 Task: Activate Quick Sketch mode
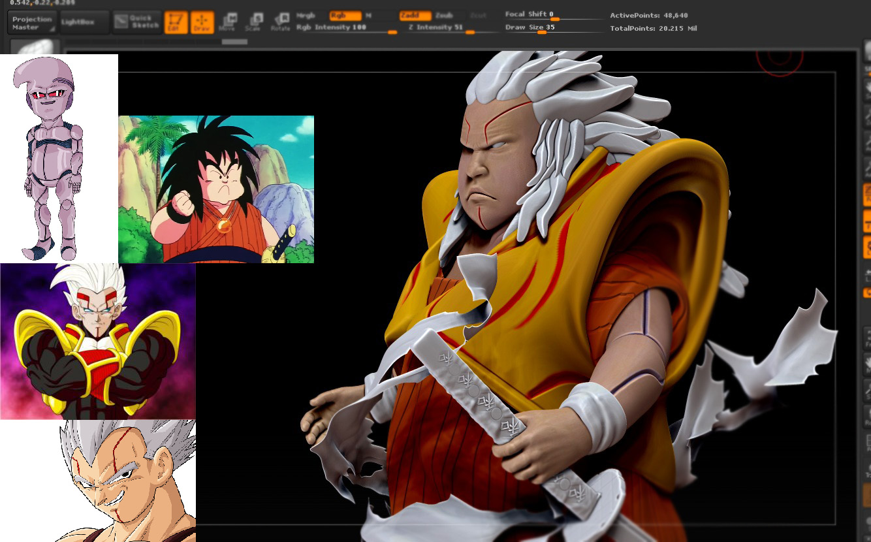(x=136, y=23)
